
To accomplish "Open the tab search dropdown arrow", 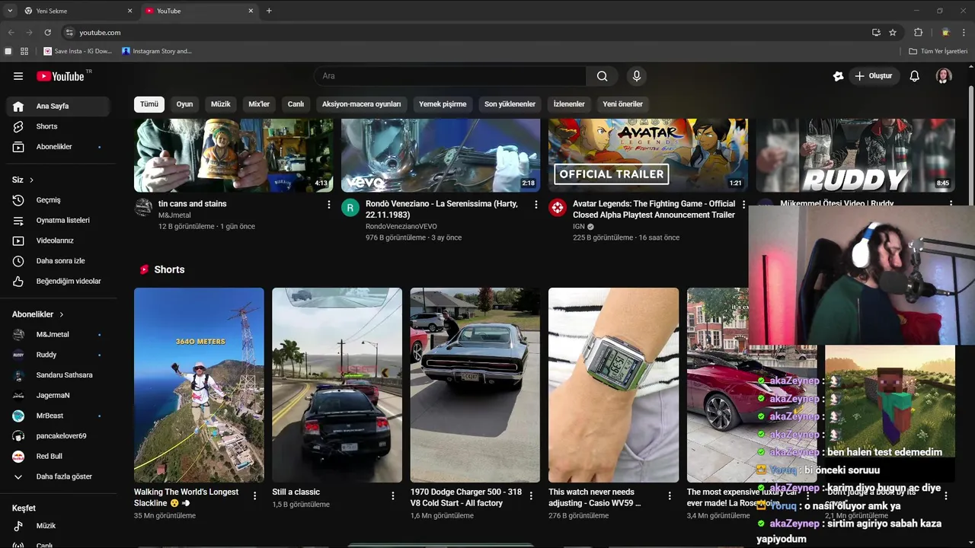I will click(x=10, y=11).
